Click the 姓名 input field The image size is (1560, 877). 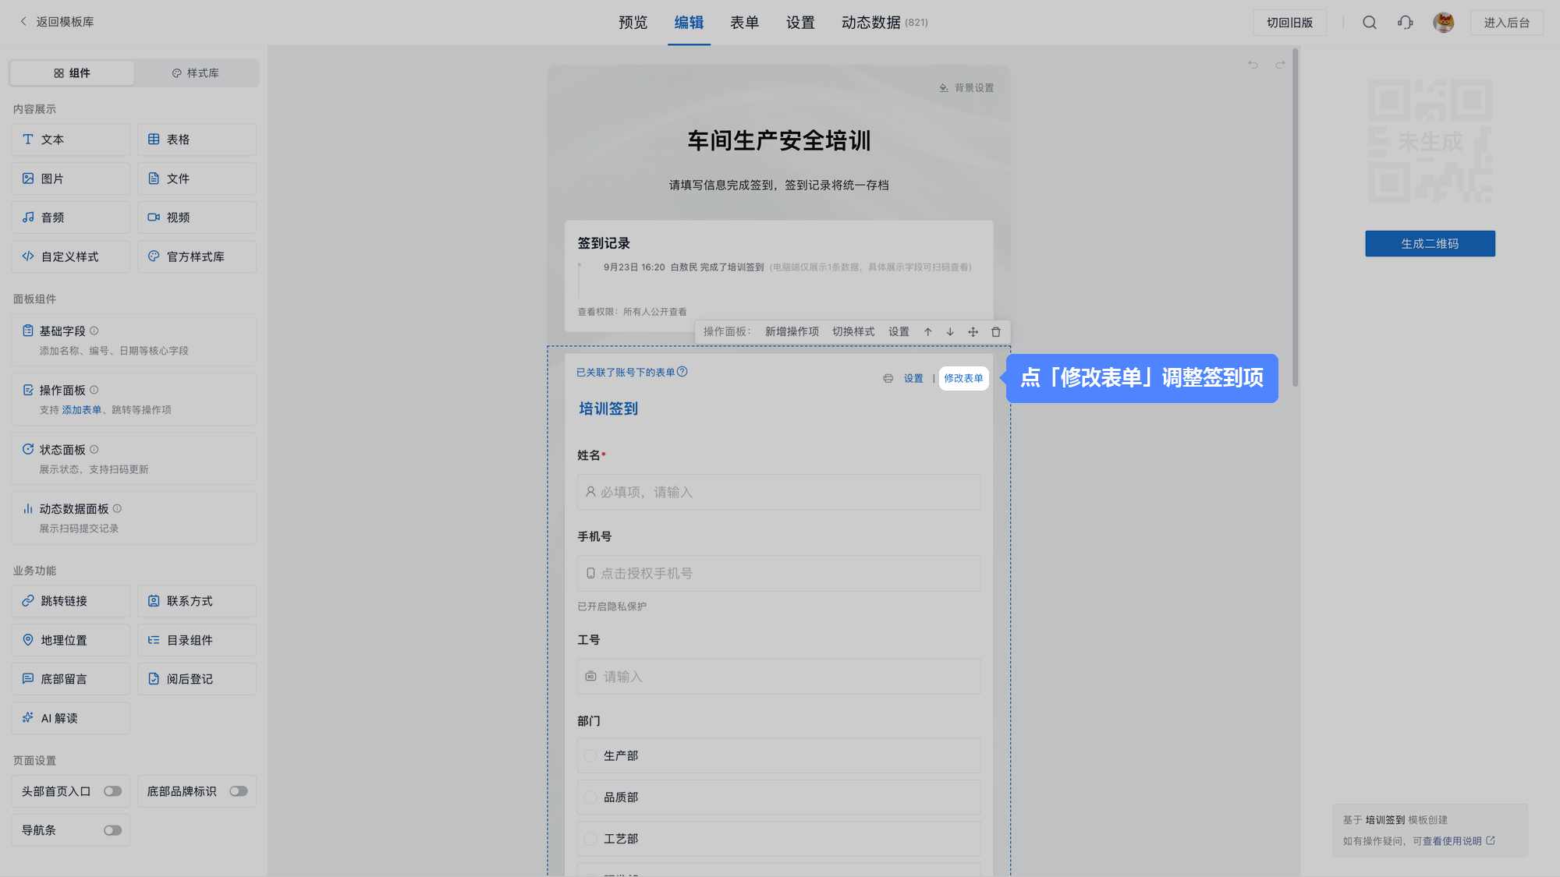[778, 492]
